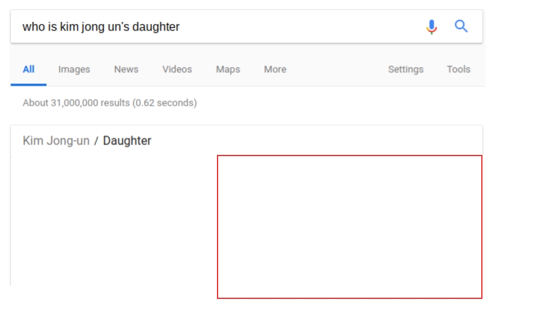Open the Settings dropdown menu

point(406,70)
